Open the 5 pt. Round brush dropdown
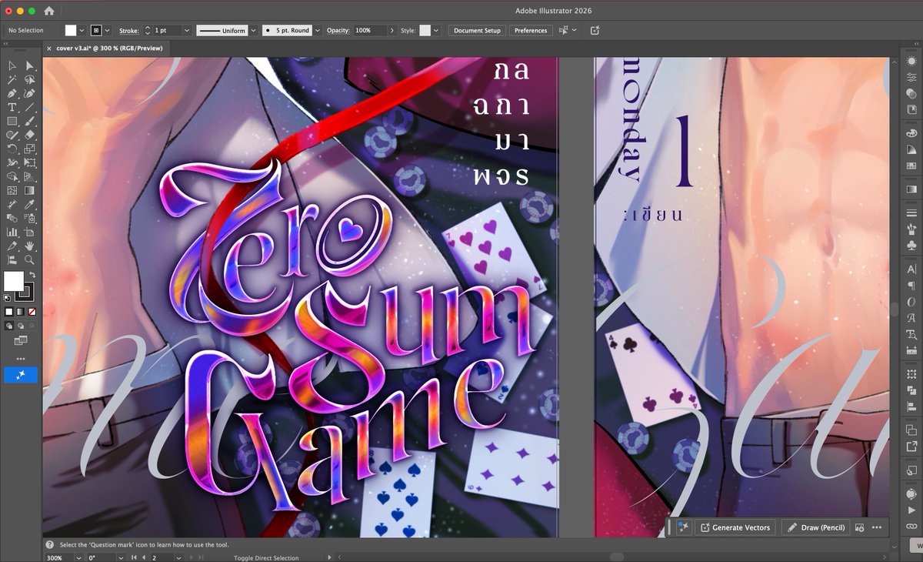The width and height of the screenshot is (923, 562). click(x=317, y=31)
